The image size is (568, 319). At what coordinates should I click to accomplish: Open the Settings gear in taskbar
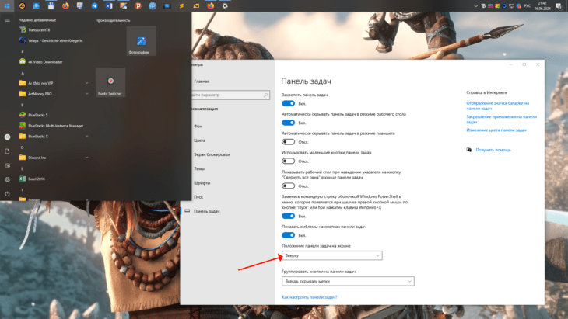click(x=225, y=5)
